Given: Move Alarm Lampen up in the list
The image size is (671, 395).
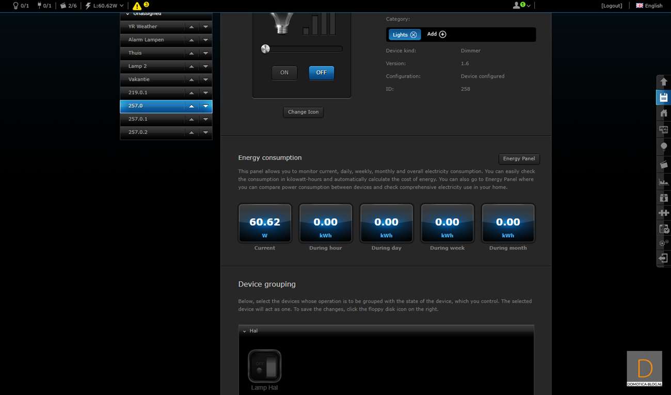Looking at the screenshot, I should tap(191, 40).
